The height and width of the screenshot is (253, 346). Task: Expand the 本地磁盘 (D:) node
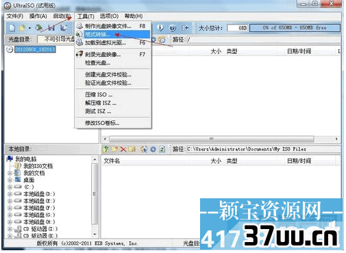tap(10, 194)
